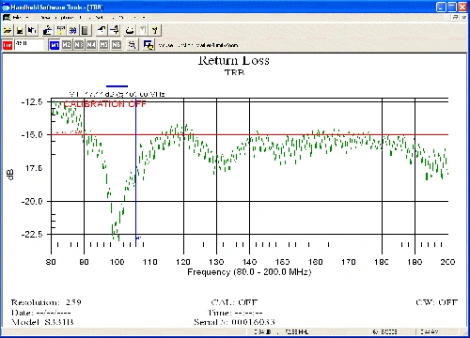
Task: Toggle marker M3 button
Action: pos(79,45)
